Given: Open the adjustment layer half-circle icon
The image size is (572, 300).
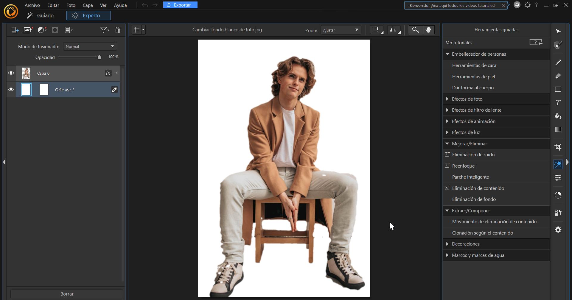Looking at the screenshot, I should [x=42, y=30].
